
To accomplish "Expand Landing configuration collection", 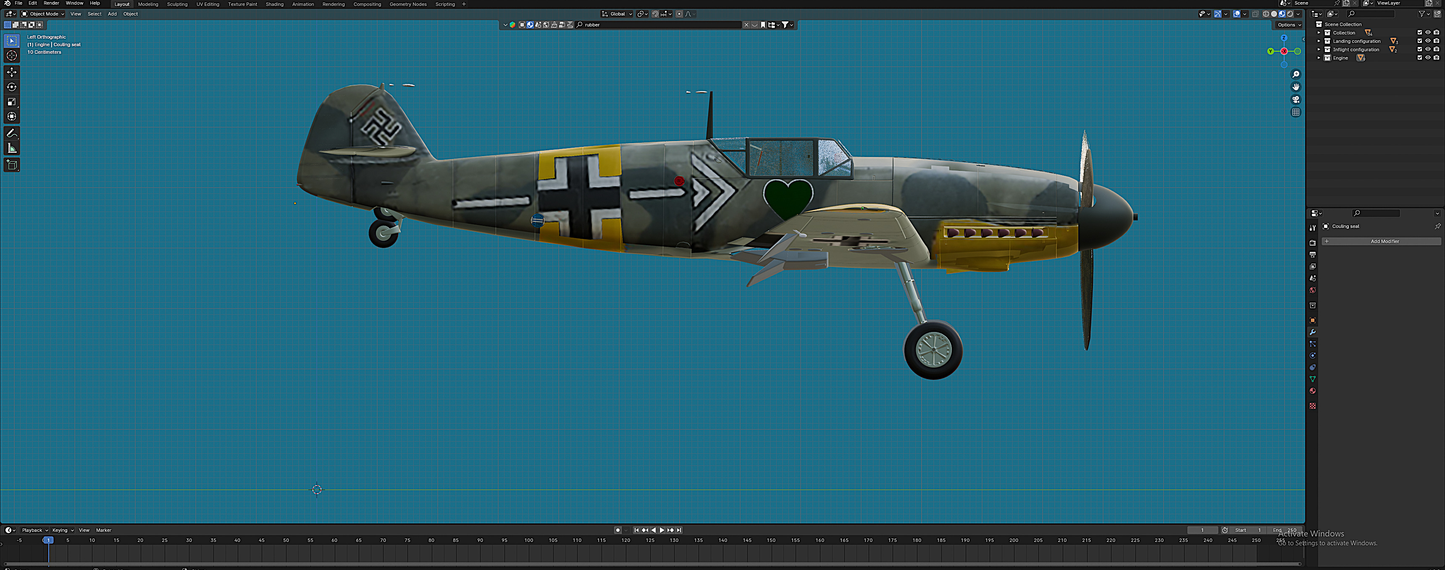I will [1319, 41].
